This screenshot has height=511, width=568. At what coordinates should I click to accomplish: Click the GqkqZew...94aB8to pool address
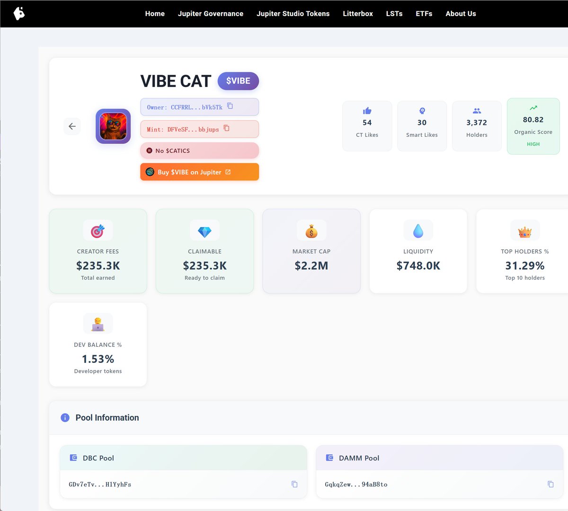[356, 485]
